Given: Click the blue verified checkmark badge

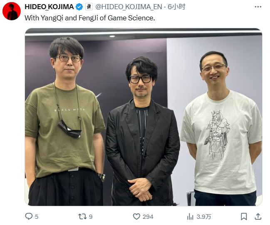Looking at the screenshot, I should 79,7.
